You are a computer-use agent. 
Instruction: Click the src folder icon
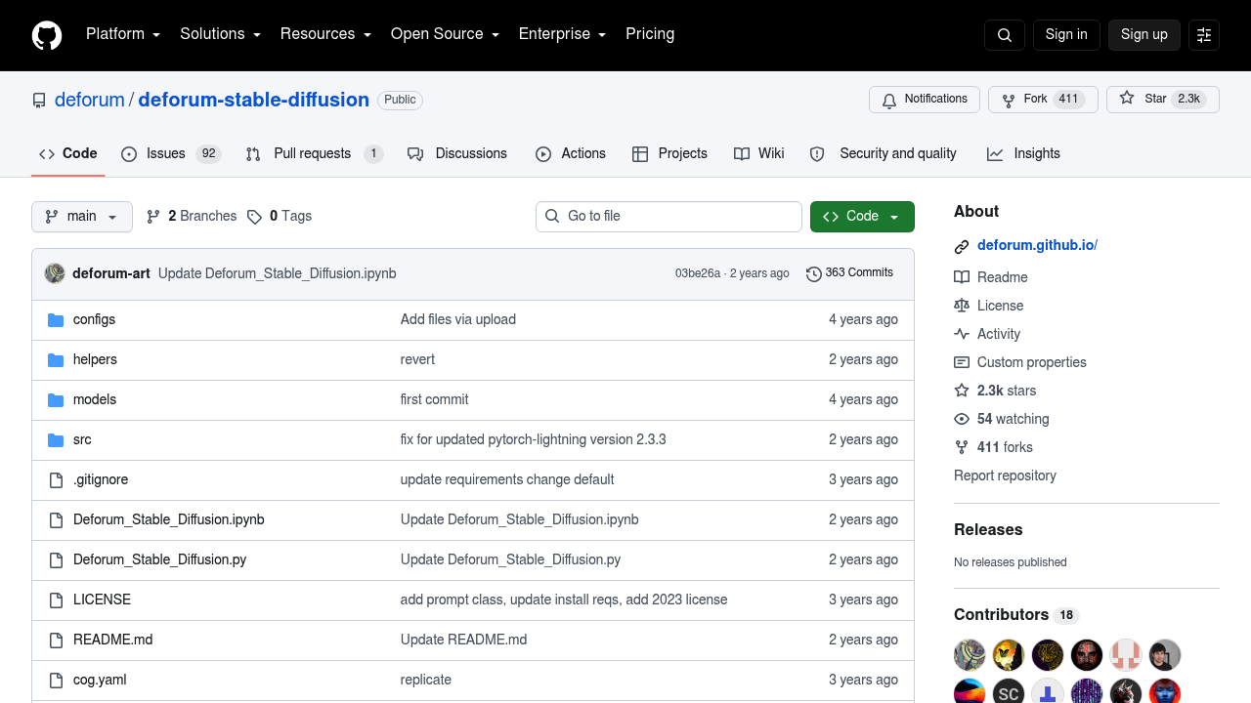point(56,440)
